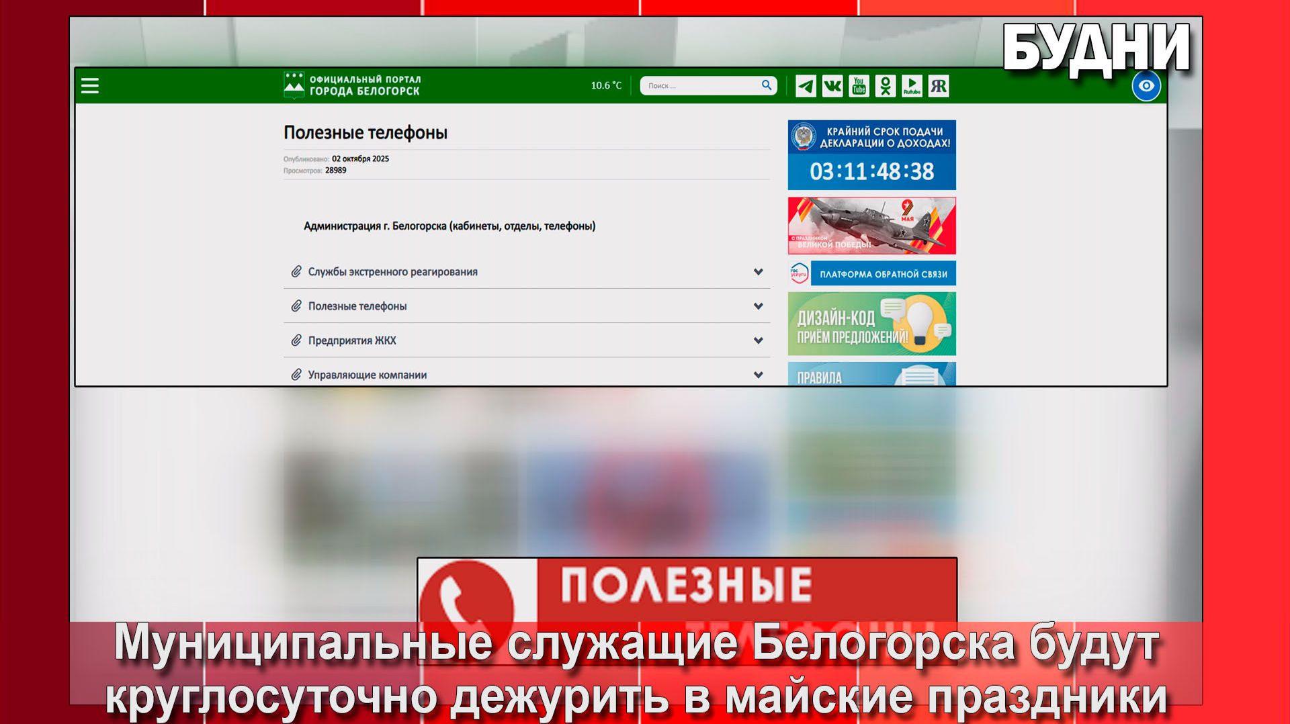Viewport: 1290px width, 724px height.
Task: Click the search magnifier icon
Action: 765,85
